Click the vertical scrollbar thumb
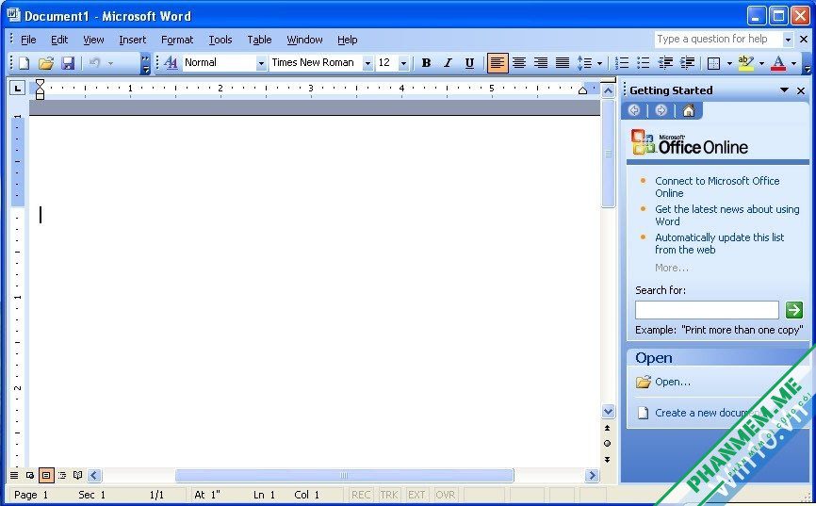This screenshot has height=506, width=816. pos(608,154)
